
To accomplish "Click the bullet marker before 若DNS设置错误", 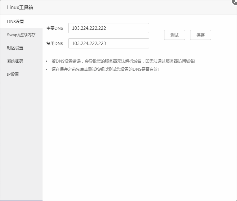I will 47,62.
